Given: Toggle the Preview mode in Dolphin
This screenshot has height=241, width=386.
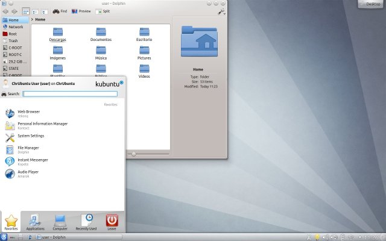Looking at the screenshot, I should (x=81, y=11).
